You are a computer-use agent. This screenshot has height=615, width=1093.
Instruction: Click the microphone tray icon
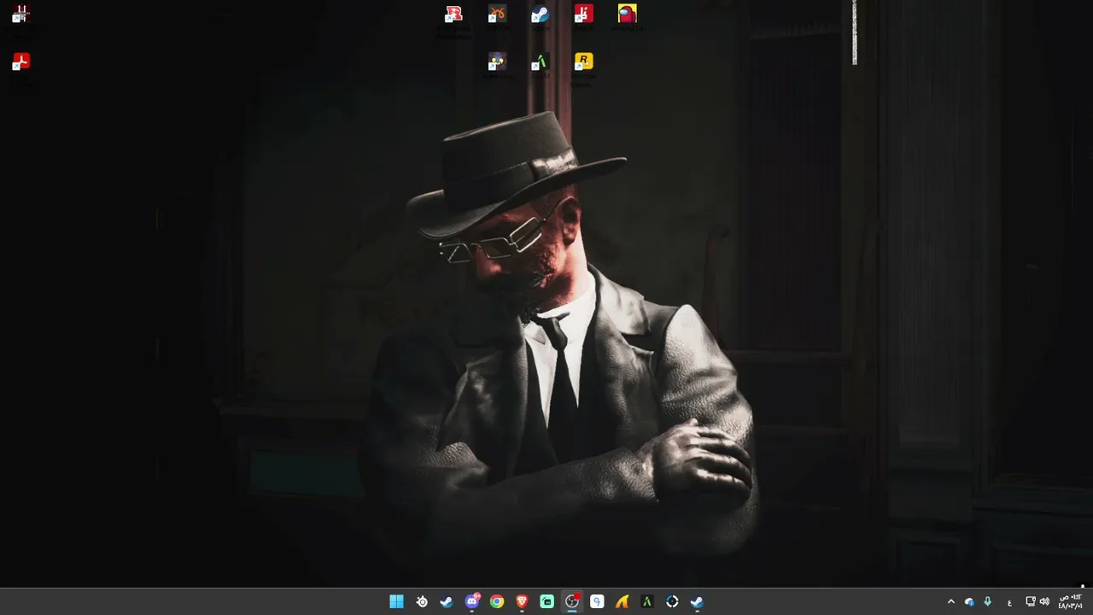point(988,601)
